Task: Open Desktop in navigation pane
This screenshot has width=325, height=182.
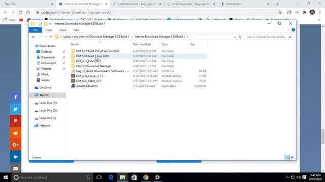Action: tap(46, 52)
